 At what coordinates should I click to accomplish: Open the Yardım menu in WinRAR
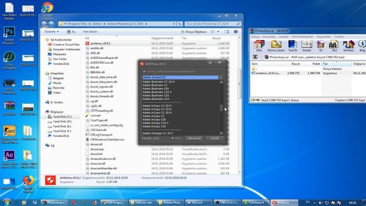pos(339,37)
